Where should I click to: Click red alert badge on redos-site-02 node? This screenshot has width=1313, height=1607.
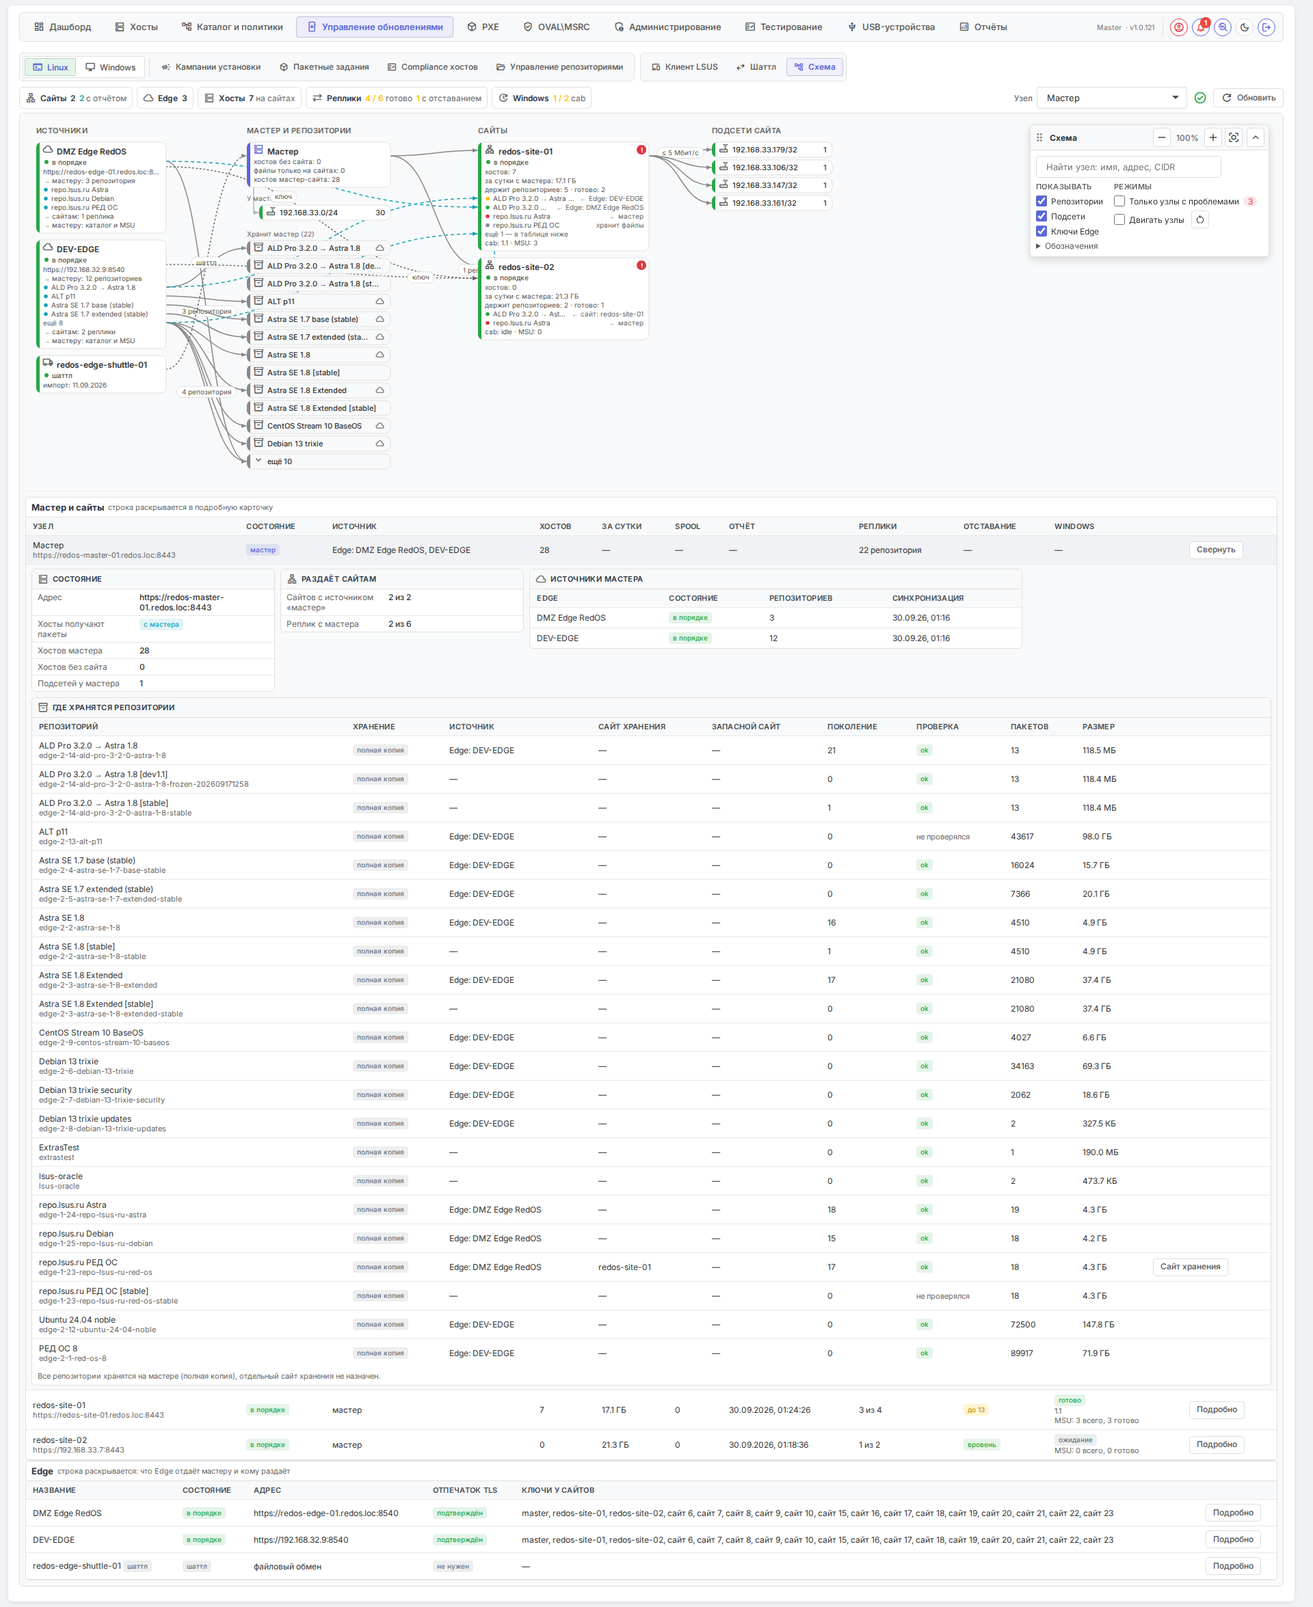click(641, 265)
